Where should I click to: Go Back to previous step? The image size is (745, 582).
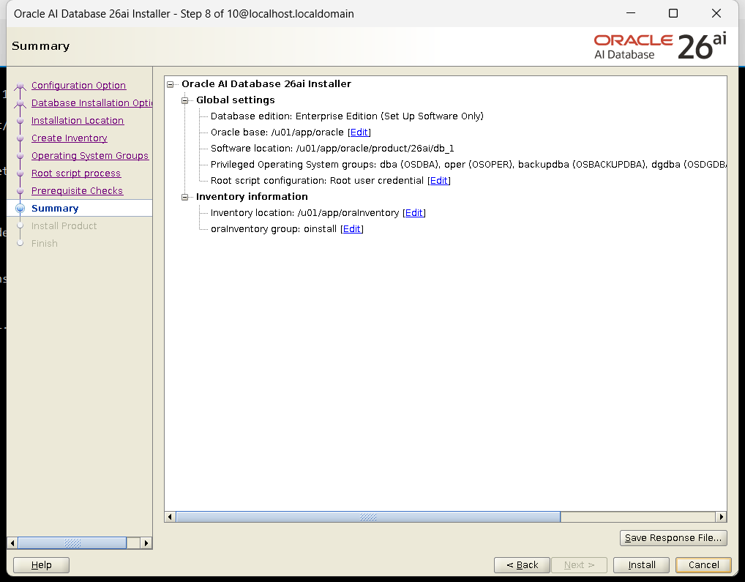point(523,565)
